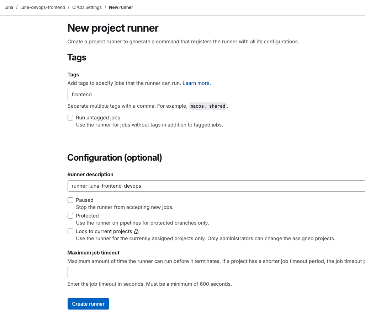Check the Protected checkbox

70,216
